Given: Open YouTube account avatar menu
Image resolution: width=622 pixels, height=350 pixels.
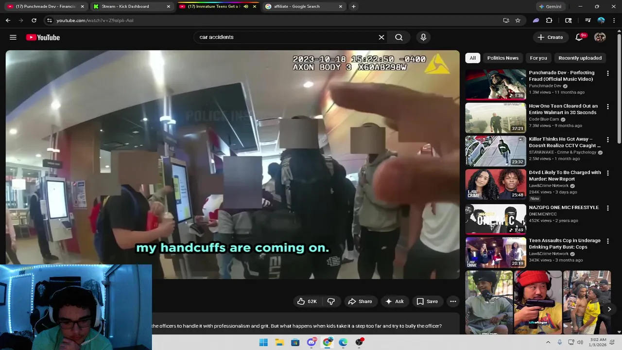Looking at the screenshot, I should click(600, 37).
